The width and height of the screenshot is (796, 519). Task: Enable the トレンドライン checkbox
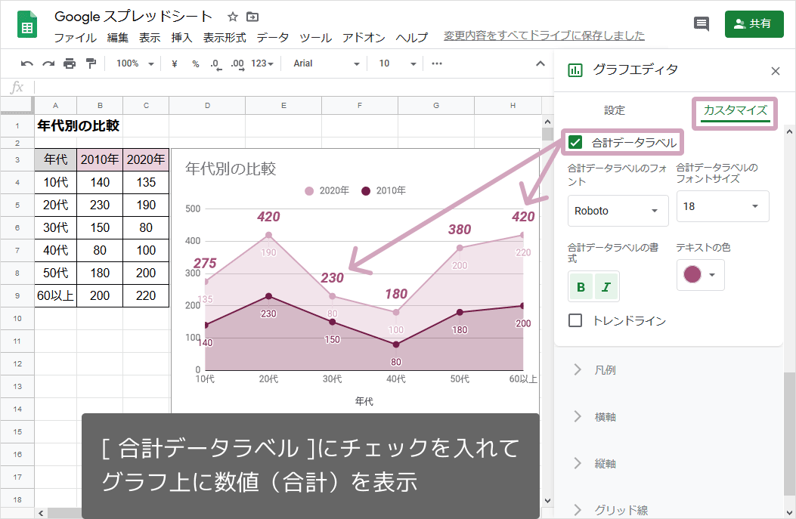pyautogui.click(x=576, y=321)
